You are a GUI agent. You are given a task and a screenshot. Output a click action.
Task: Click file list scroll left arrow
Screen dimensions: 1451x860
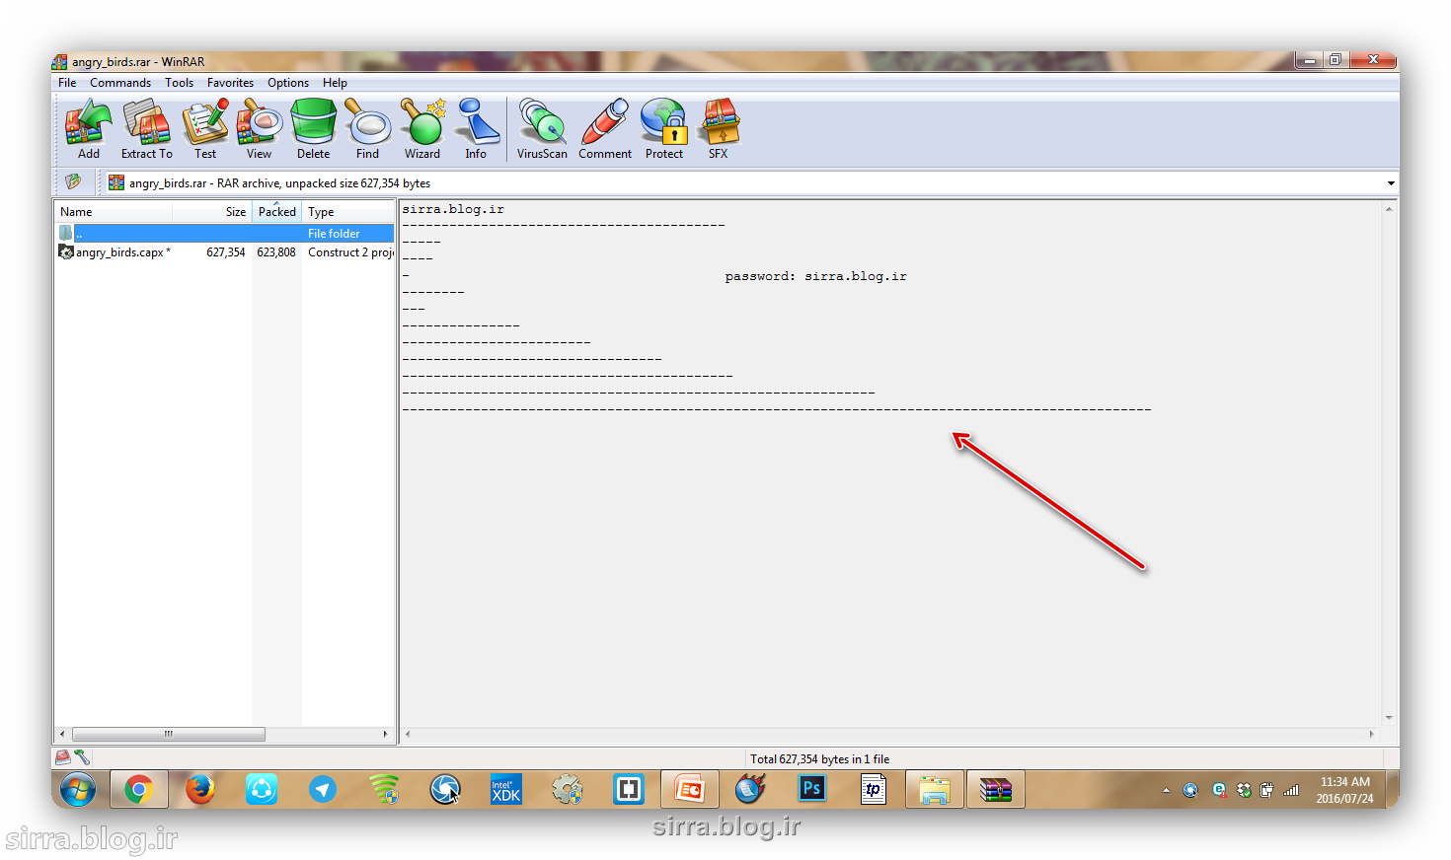[62, 734]
